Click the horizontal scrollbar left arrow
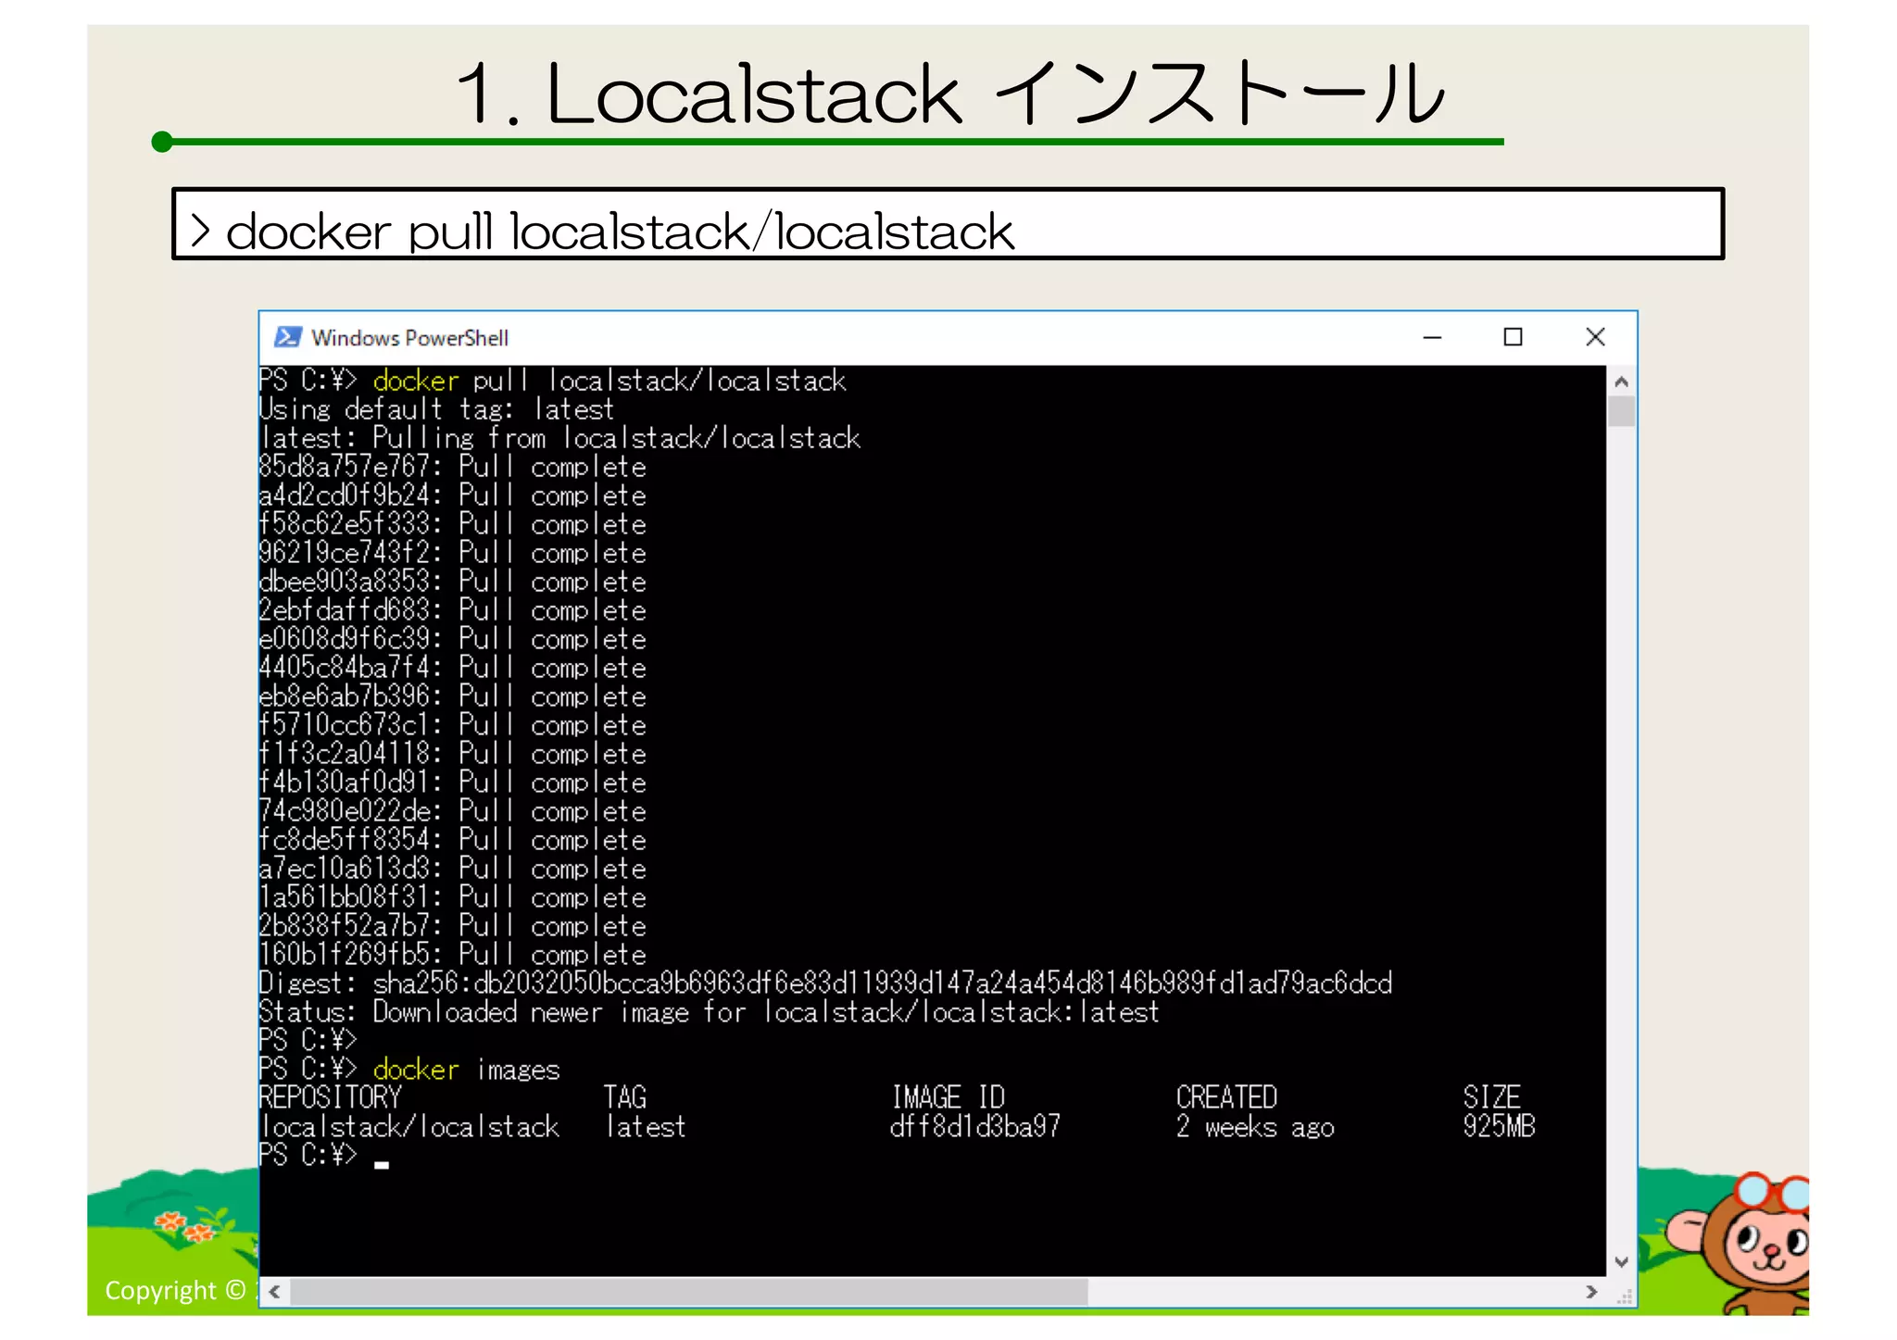 (x=274, y=1292)
